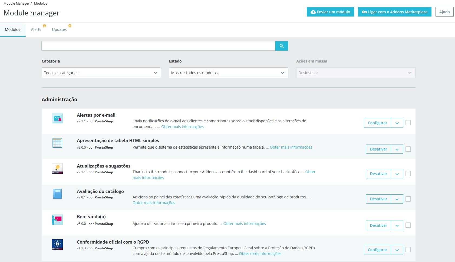Click the magnifier search button
The height and width of the screenshot is (262, 455).
(x=281, y=46)
